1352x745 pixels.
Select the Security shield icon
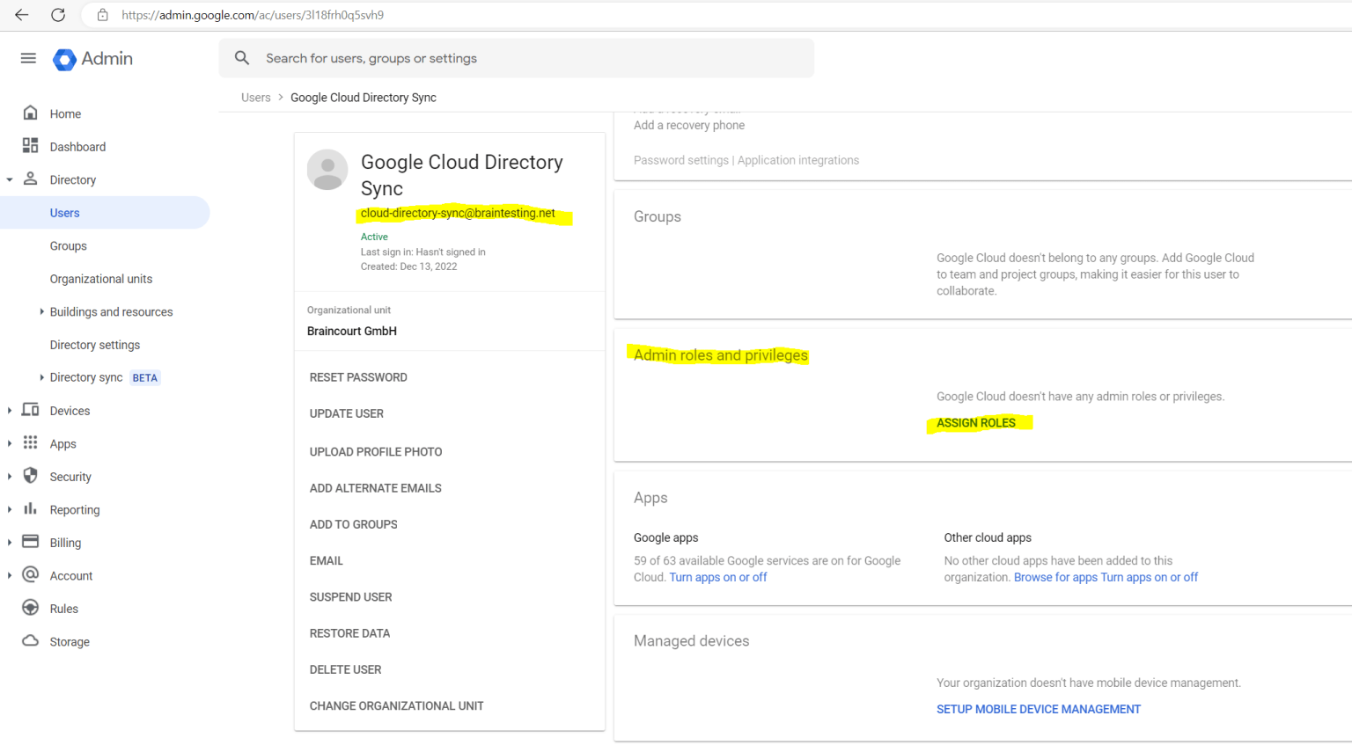click(x=31, y=476)
